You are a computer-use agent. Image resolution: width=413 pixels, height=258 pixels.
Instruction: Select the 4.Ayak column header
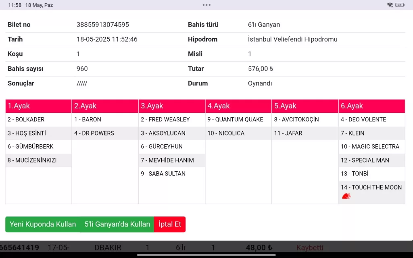[x=238, y=106]
